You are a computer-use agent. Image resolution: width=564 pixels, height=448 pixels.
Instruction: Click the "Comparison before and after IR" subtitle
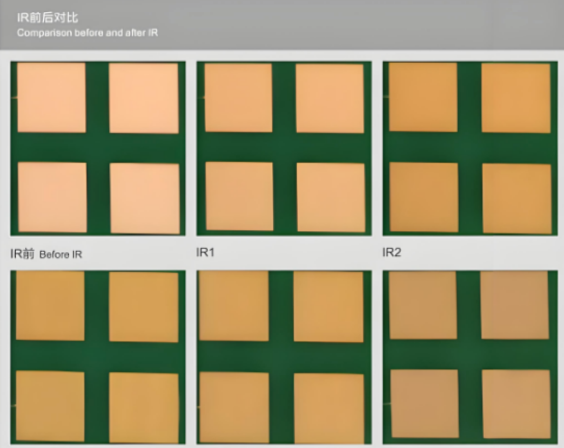[x=87, y=33]
